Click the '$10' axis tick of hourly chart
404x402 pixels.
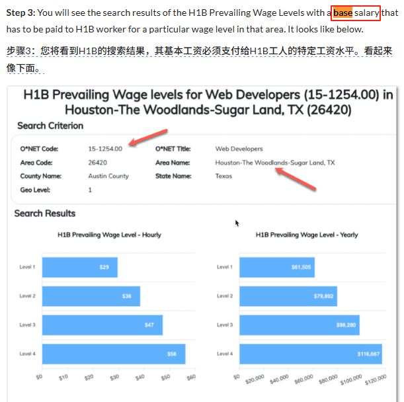click(63, 378)
